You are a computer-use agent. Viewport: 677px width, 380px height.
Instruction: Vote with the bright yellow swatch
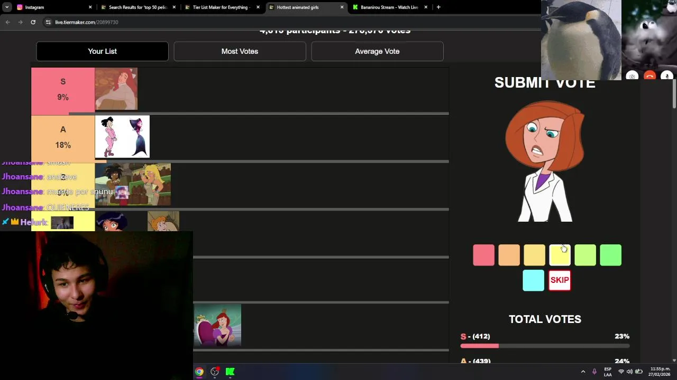point(560,255)
